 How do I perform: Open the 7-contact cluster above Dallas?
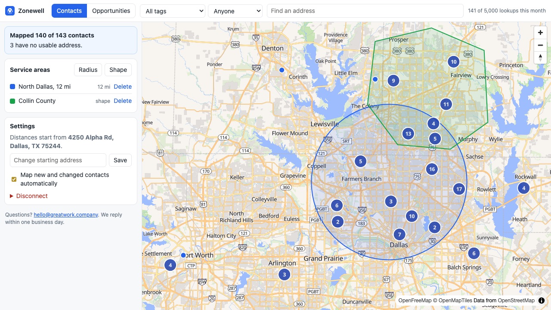(x=399, y=235)
